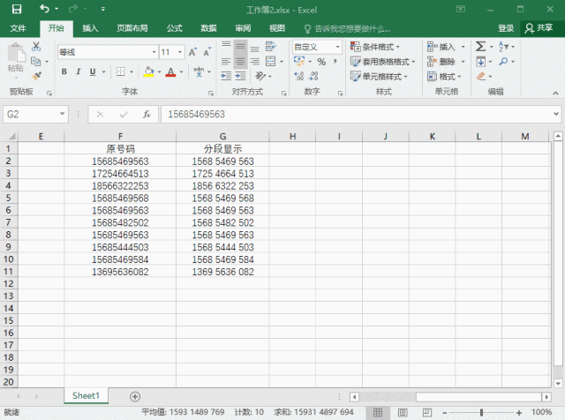Open the 插入 ribbon tab
Viewport: 565px width, 420px height.
click(x=90, y=28)
